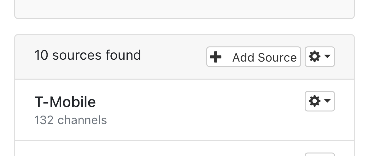This screenshot has width=369, height=156.
Task: Click the "10 sources found" heading
Action: (x=88, y=55)
